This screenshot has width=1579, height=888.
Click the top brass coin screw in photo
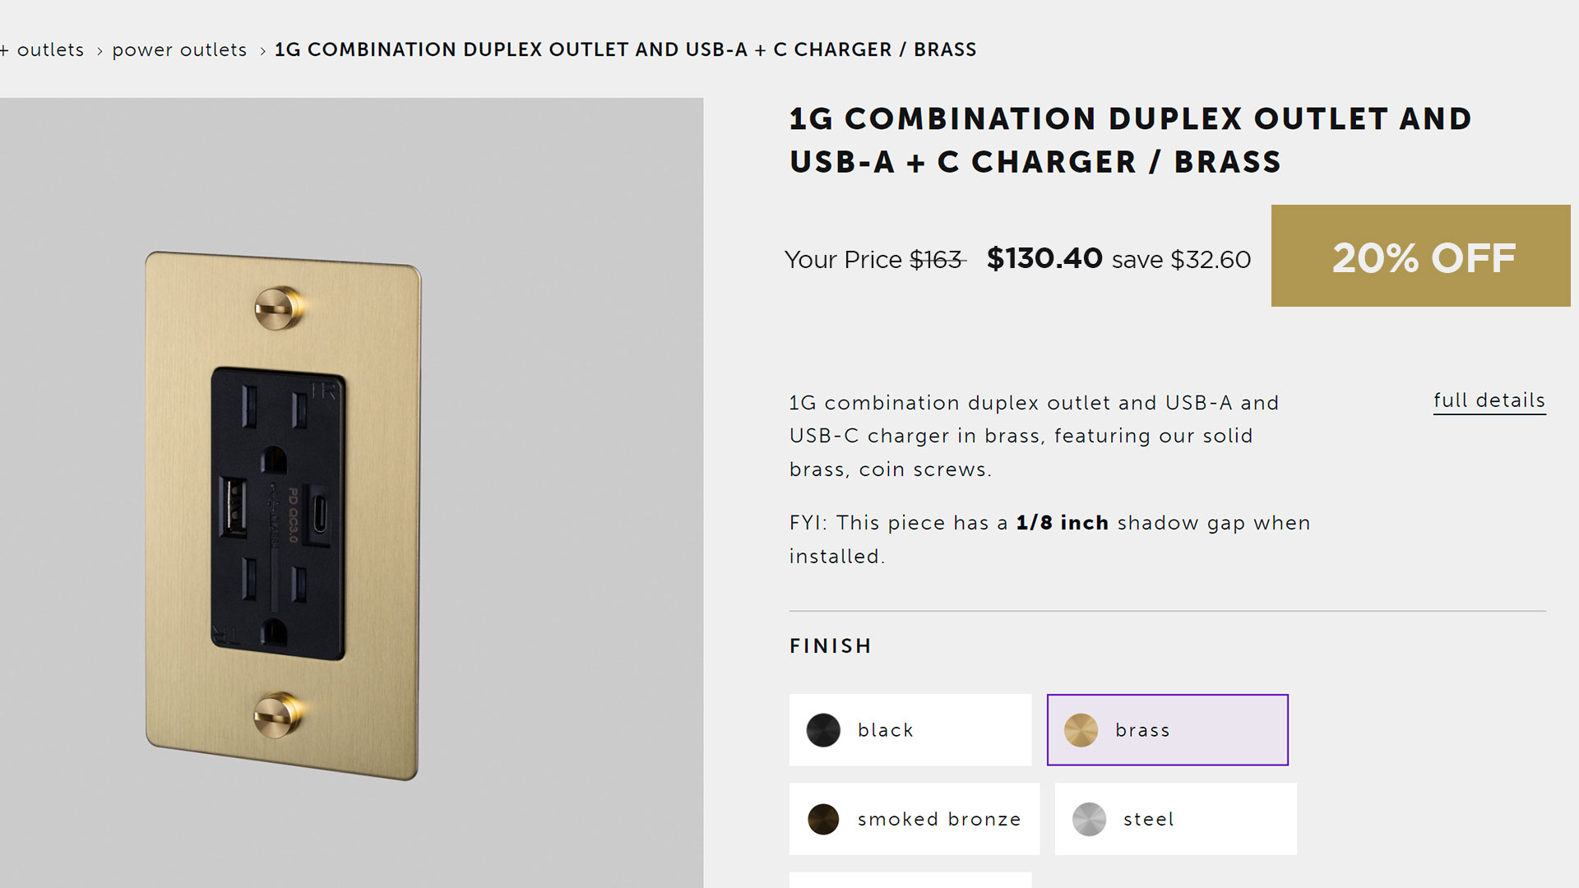pos(278,308)
